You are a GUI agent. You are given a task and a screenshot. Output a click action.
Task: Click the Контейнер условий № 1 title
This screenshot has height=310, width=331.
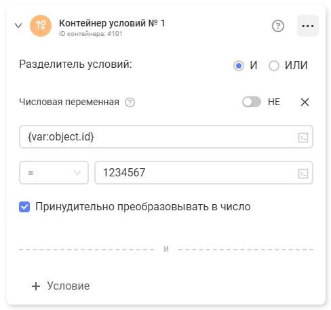[x=112, y=23]
